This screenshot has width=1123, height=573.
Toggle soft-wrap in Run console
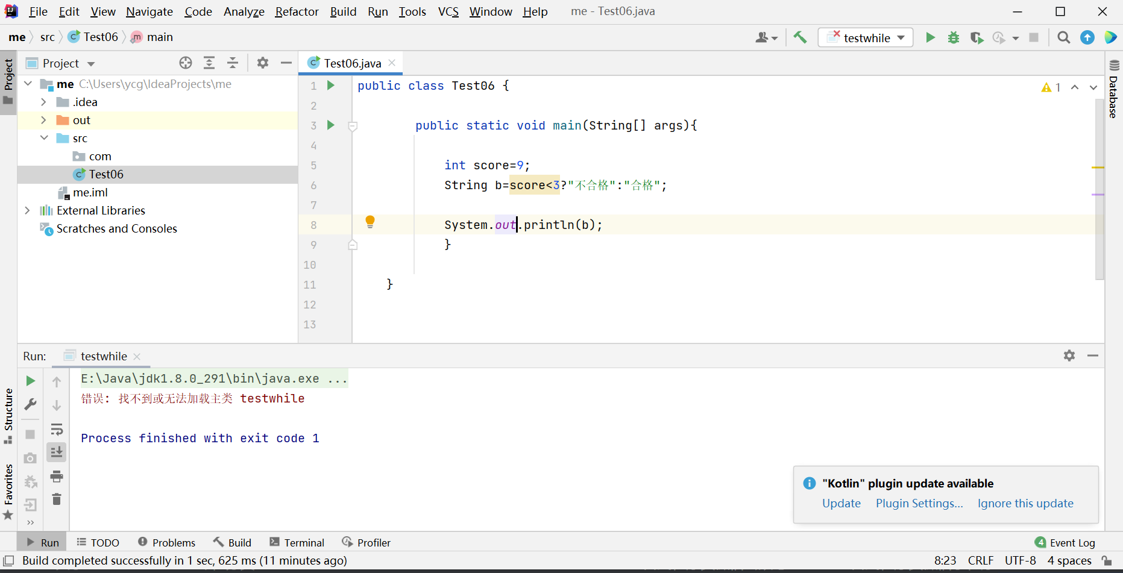pos(57,429)
